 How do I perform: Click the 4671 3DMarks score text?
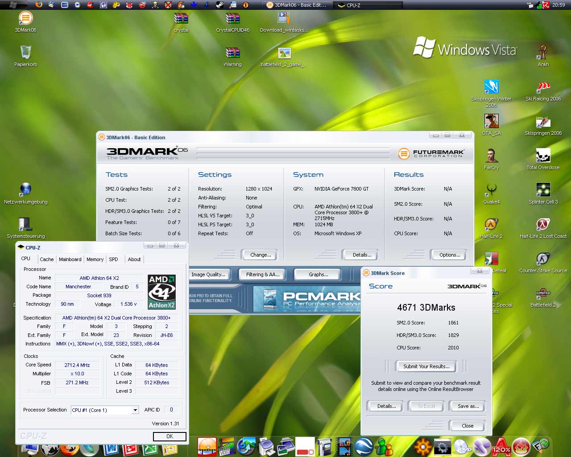[426, 307]
